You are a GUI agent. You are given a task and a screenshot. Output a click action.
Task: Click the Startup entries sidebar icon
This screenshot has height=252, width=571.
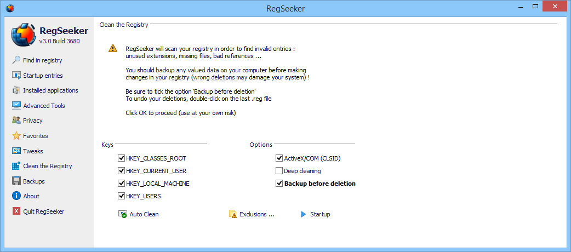(16, 76)
